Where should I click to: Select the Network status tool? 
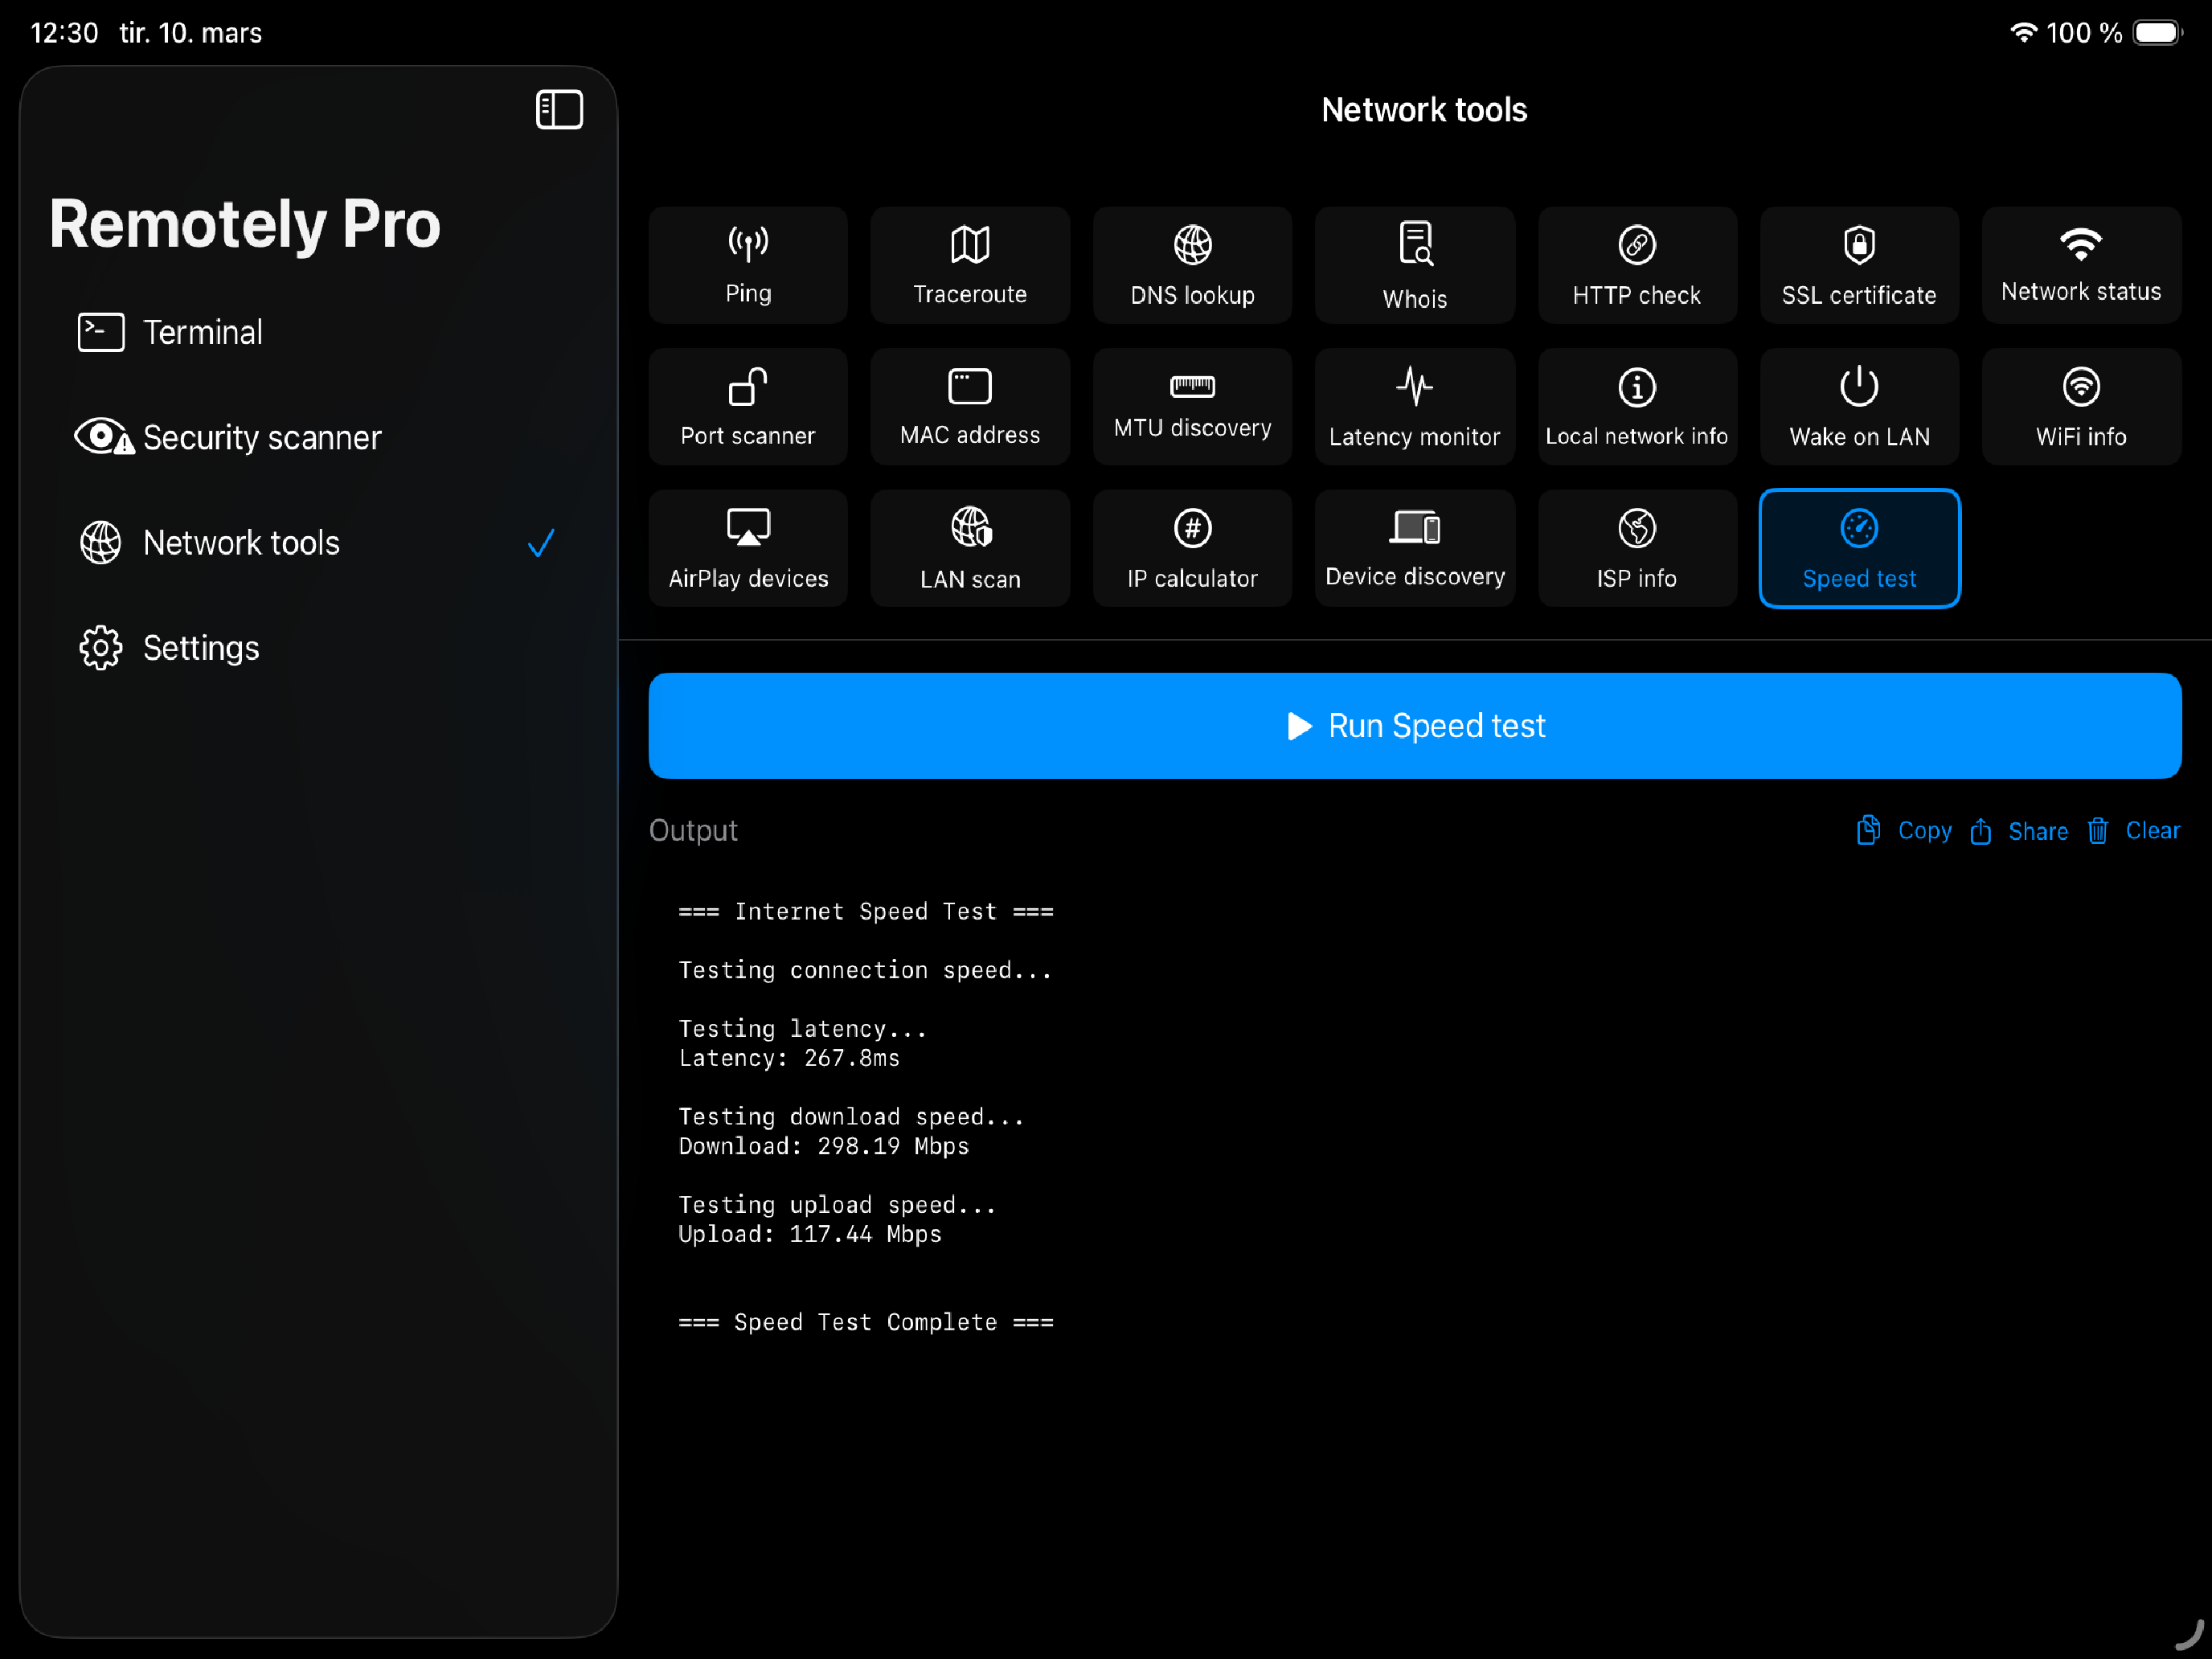point(2081,265)
